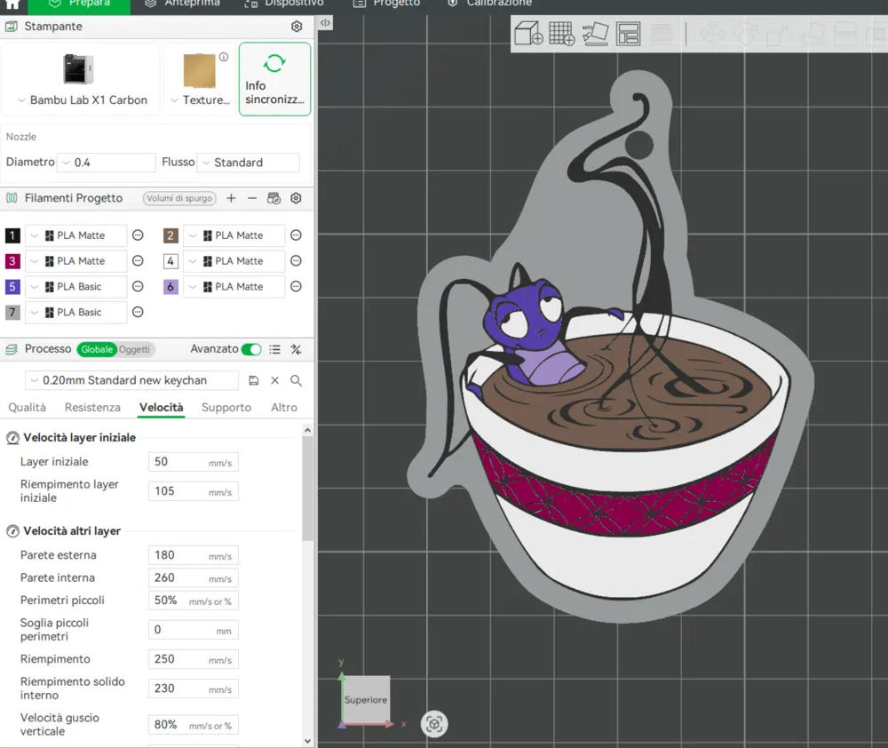
Task: Switch to the Dispositivo tab
Action: tap(284, 4)
